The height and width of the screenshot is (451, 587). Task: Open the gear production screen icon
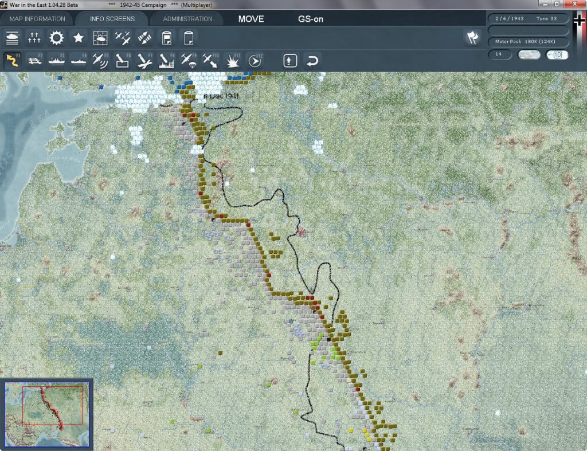57,38
